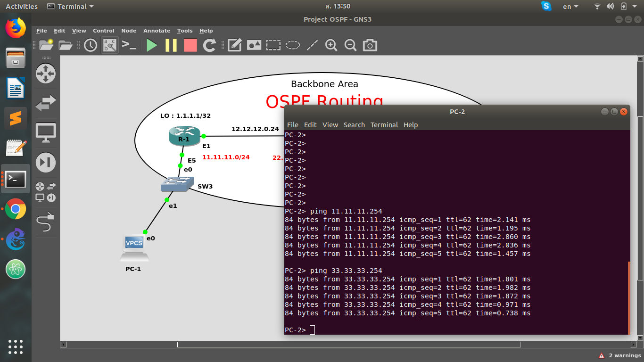
Task: Select the Draw a line tool
Action: [x=312, y=45]
